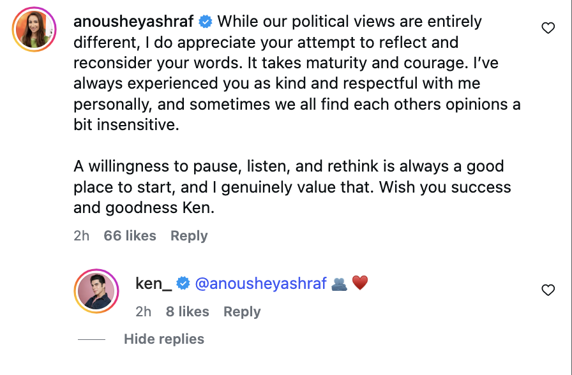Like anousheyashraf's comment with the heart icon
The height and width of the screenshot is (375, 572).
point(548,28)
